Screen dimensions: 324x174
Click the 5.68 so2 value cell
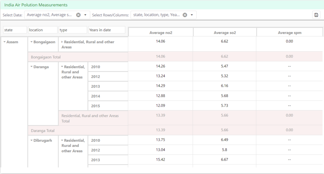(x=224, y=96)
